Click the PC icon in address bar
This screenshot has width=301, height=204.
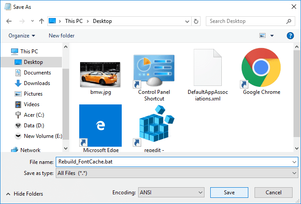[x=52, y=21]
